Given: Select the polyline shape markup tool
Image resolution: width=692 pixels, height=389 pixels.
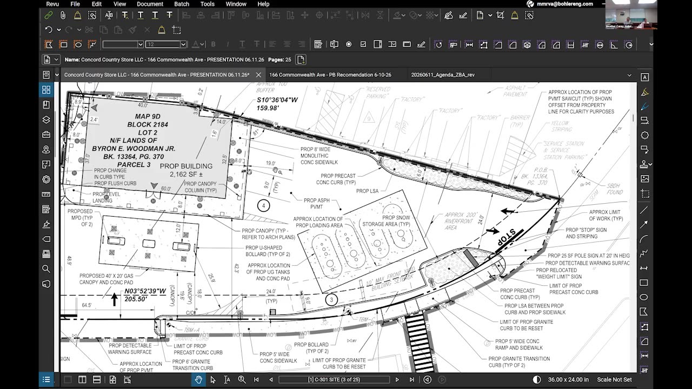Looking at the screenshot, I should click(92, 44).
